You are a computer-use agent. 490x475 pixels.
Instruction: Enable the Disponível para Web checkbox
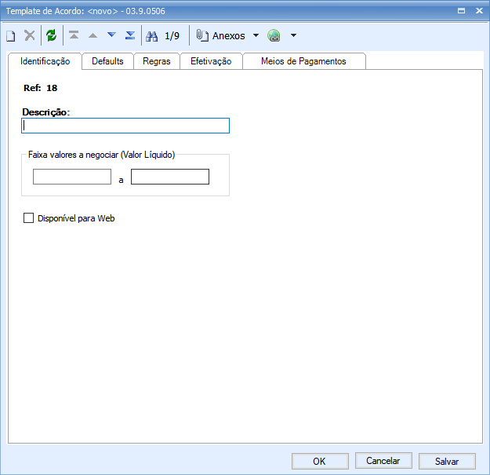click(x=28, y=218)
